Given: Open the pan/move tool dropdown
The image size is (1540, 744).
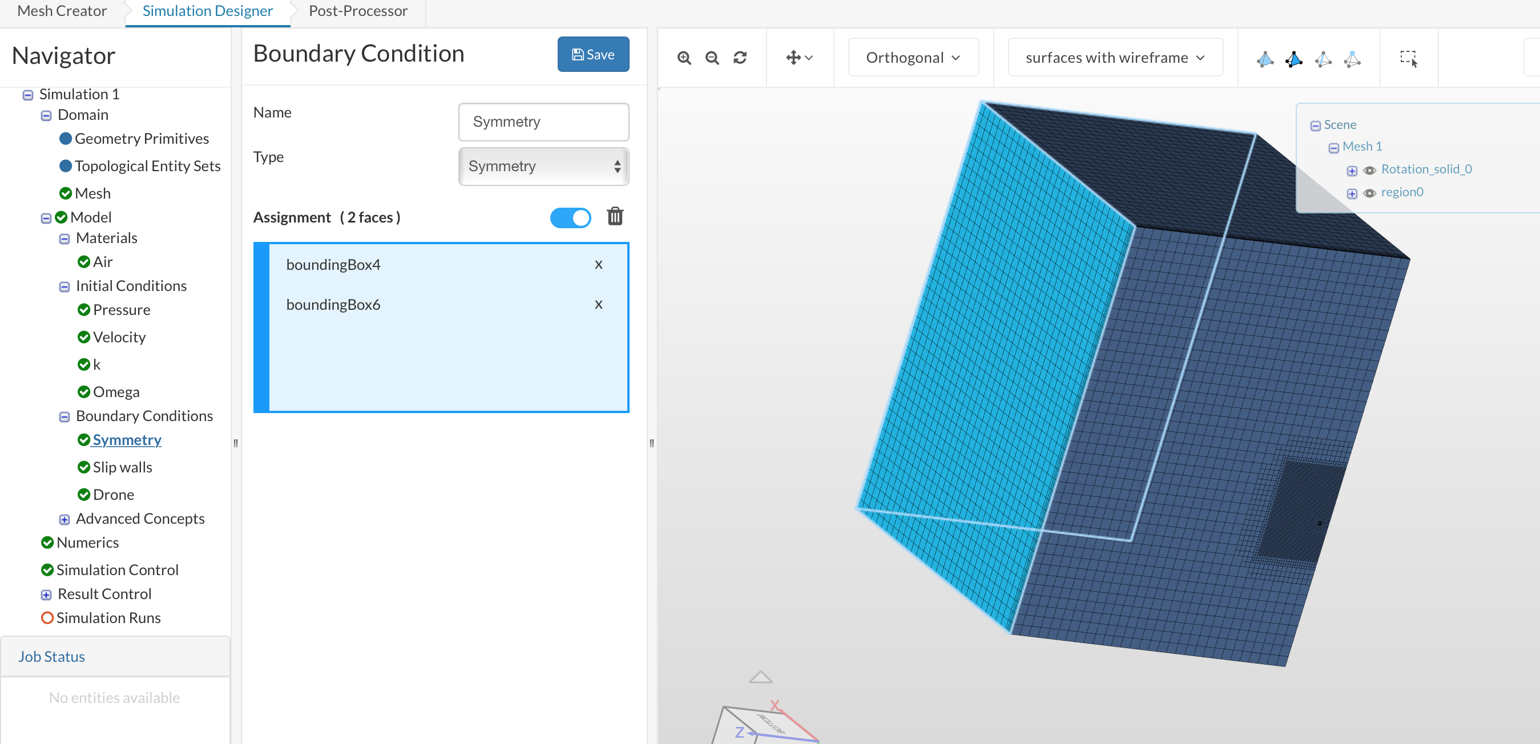Looking at the screenshot, I should pos(799,58).
